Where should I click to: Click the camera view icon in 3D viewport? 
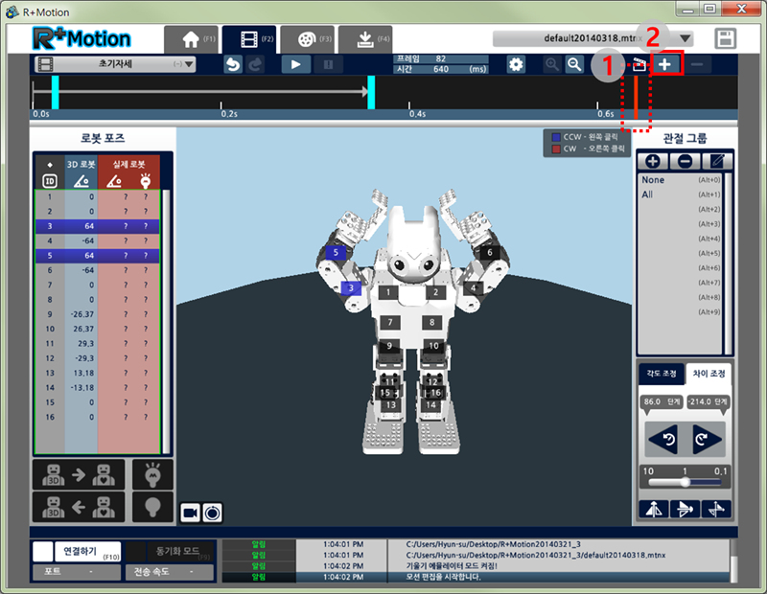190,513
